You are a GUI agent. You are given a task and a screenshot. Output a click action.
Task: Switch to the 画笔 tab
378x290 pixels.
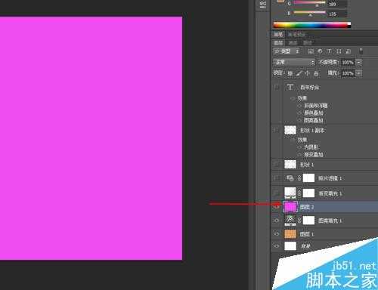coord(278,35)
